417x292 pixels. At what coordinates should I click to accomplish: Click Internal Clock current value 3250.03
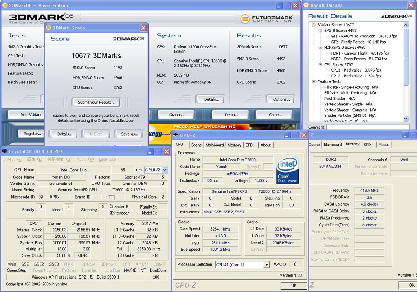click(x=55, y=230)
